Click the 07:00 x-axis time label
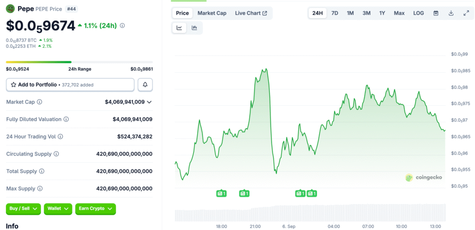Image resolution: width=475 pixels, height=230 pixels. click(368, 226)
